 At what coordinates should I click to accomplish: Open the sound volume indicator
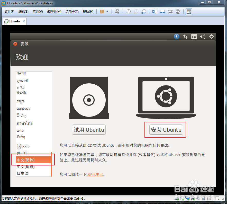pyautogui.click(x=203, y=37)
